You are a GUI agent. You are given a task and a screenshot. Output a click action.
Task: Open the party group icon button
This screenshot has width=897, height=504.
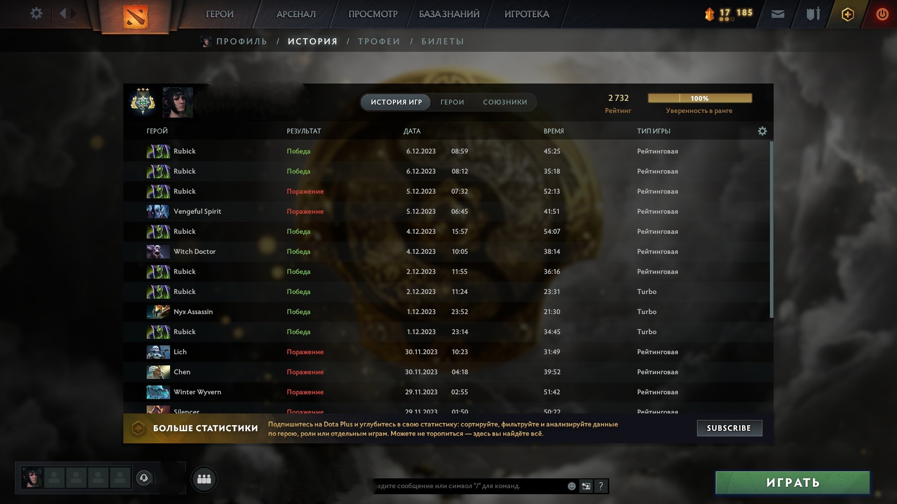pos(204,479)
